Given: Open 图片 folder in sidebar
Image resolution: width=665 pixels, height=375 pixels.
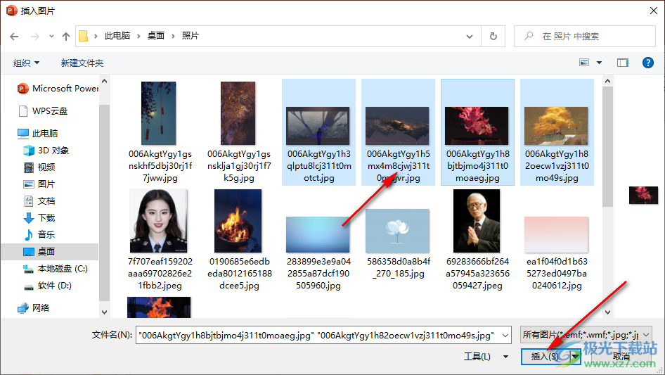Looking at the screenshot, I should coord(39,184).
